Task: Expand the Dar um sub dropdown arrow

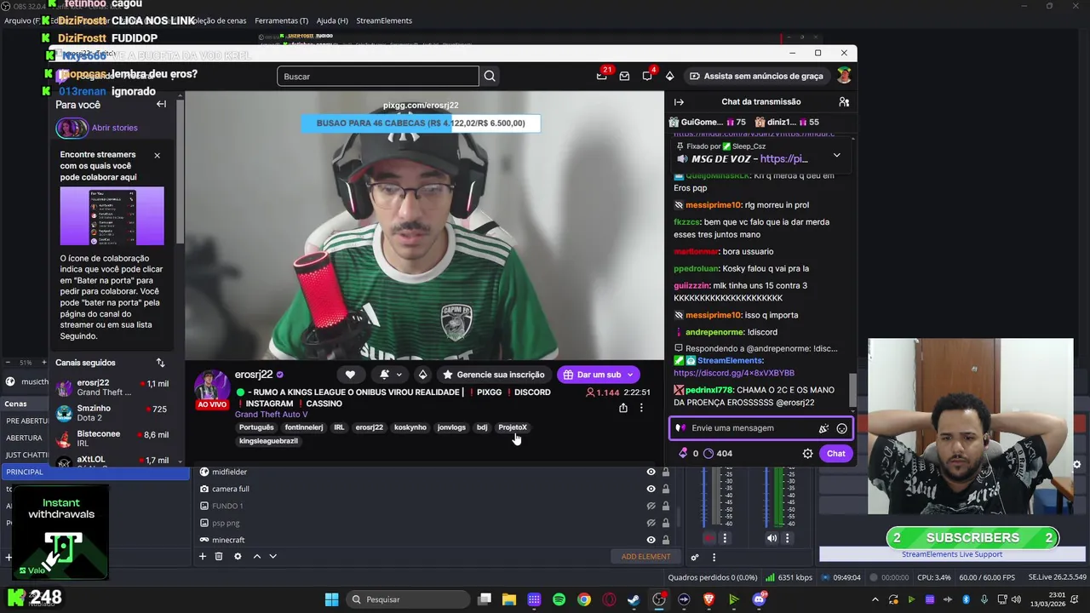Action: tap(630, 375)
